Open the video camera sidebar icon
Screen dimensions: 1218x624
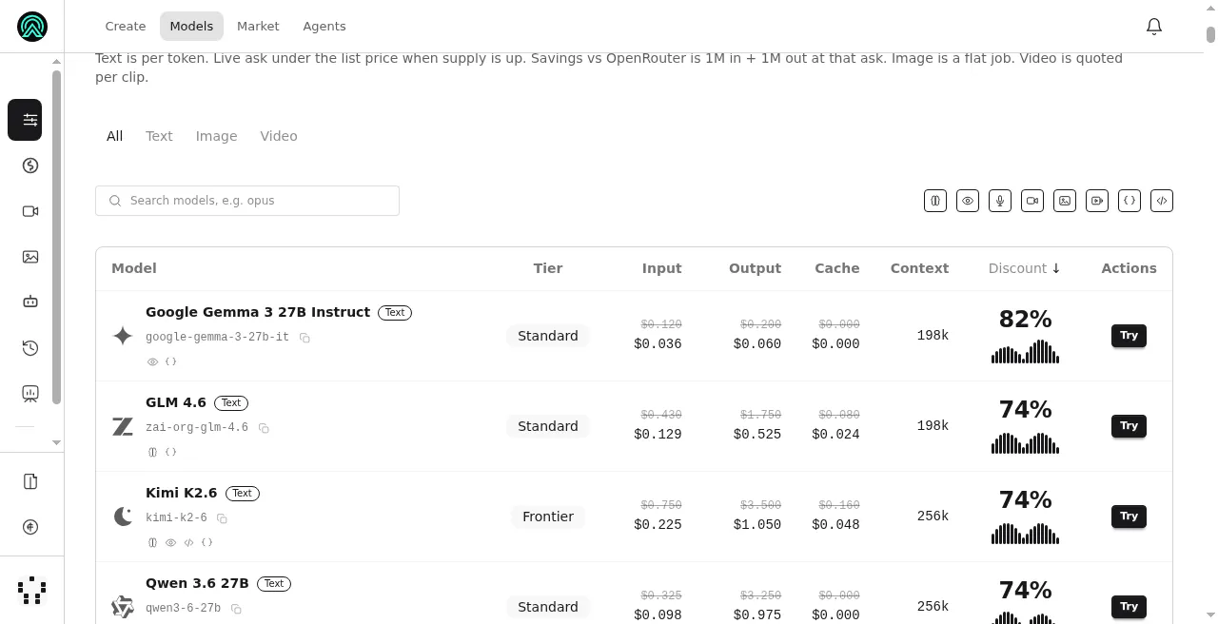tap(30, 211)
